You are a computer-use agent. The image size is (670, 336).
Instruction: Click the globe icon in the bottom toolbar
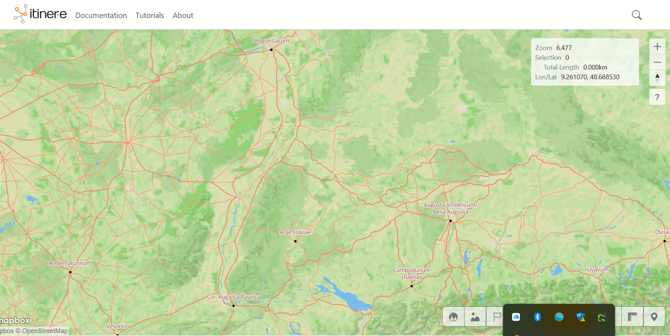click(453, 317)
